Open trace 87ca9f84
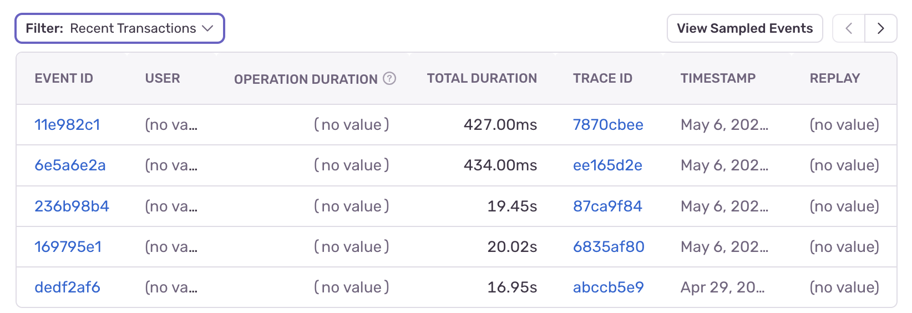 (x=607, y=206)
